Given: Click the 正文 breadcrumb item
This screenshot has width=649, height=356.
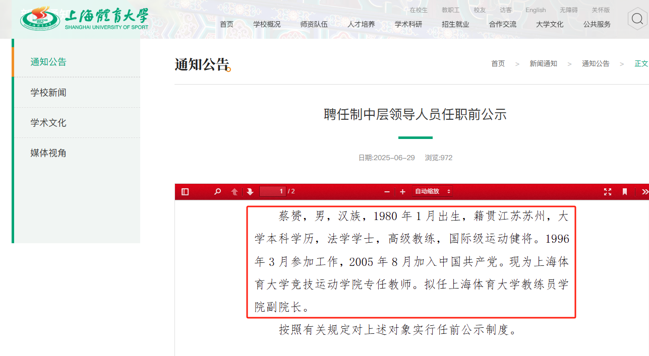Looking at the screenshot, I should [641, 63].
